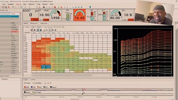Click the TPS bar gauge
178x100 pixels.
coord(67,15)
